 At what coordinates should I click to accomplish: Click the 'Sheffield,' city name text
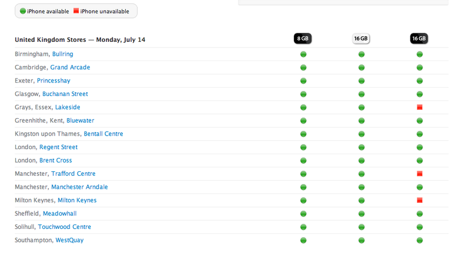(28, 214)
